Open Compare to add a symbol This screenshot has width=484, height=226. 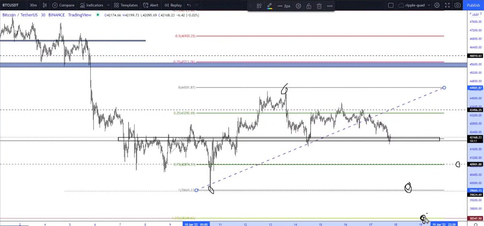(63, 5)
